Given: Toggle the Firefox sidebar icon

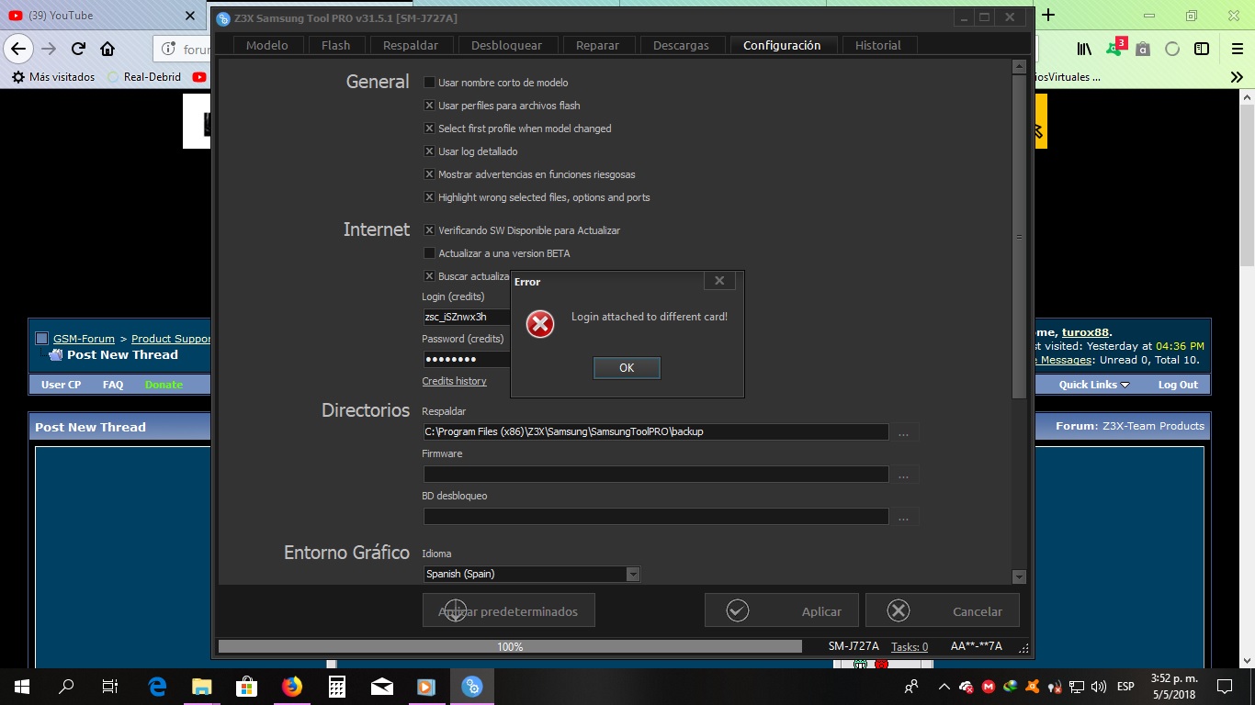Looking at the screenshot, I should click(1202, 49).
